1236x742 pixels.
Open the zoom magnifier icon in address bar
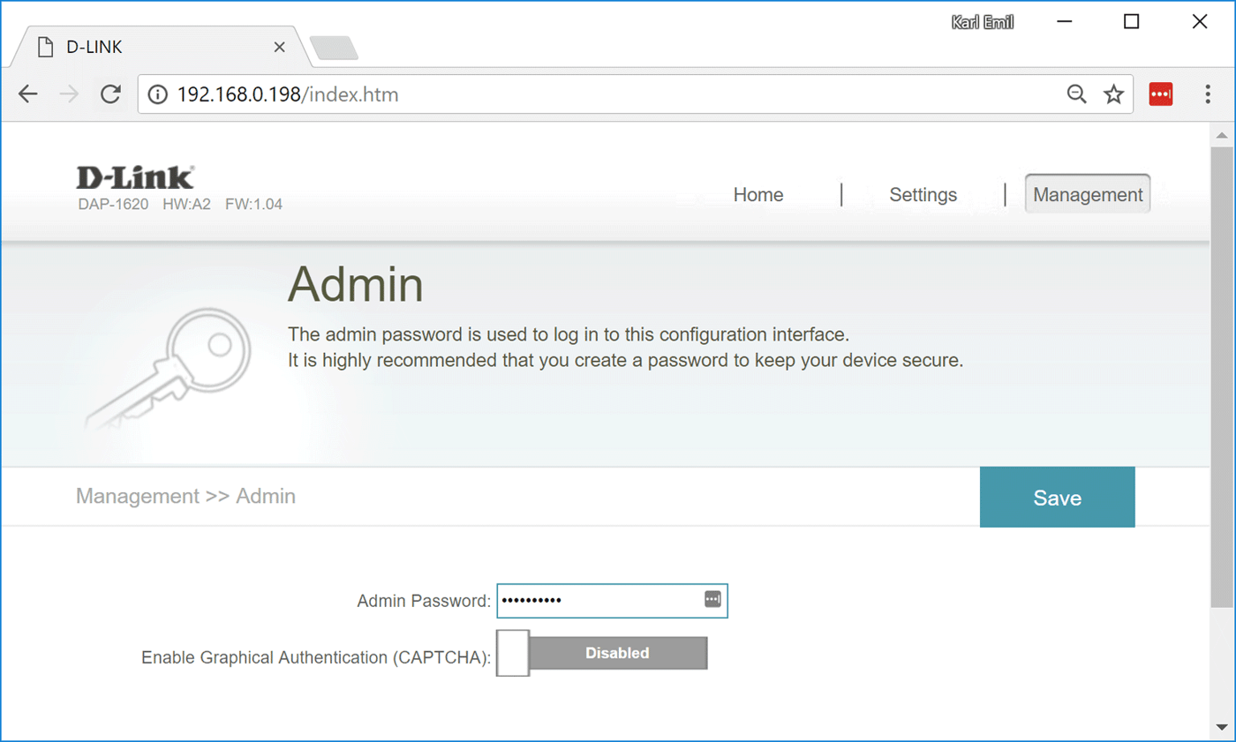(x=1076, y=94)
